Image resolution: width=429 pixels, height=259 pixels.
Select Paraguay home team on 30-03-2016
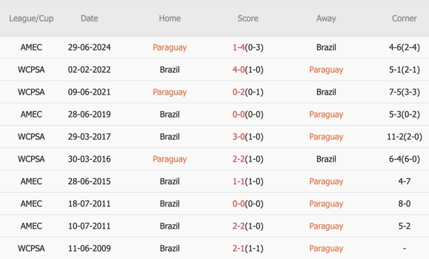pos(170,160)
